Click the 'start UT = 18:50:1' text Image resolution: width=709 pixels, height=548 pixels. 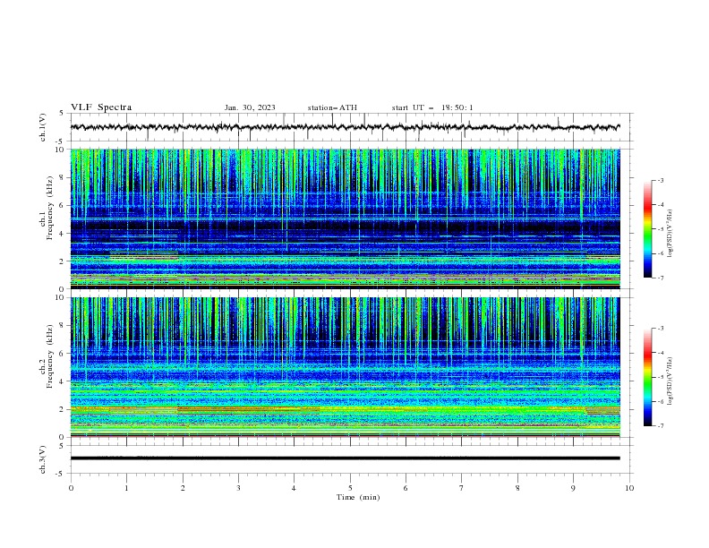pos(432,107)
